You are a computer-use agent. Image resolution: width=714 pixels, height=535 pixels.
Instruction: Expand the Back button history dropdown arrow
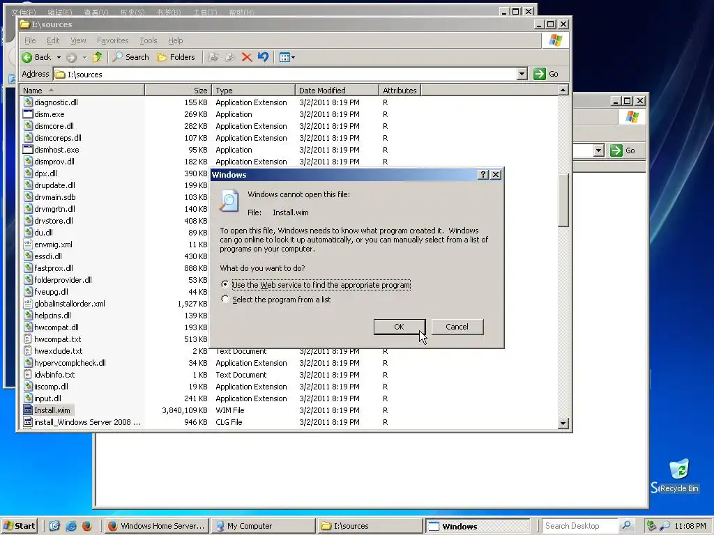pyautogui.click(x=59, y=57)
